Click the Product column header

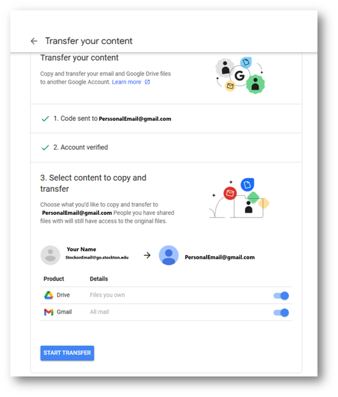click(x=54, y=279)
